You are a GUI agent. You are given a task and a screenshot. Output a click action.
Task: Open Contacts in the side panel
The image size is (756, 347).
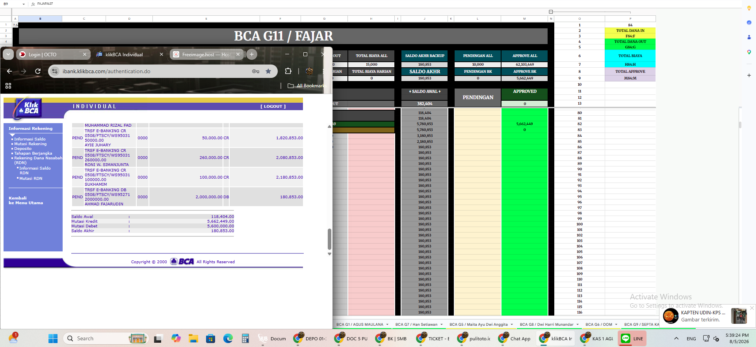point(749,37)
